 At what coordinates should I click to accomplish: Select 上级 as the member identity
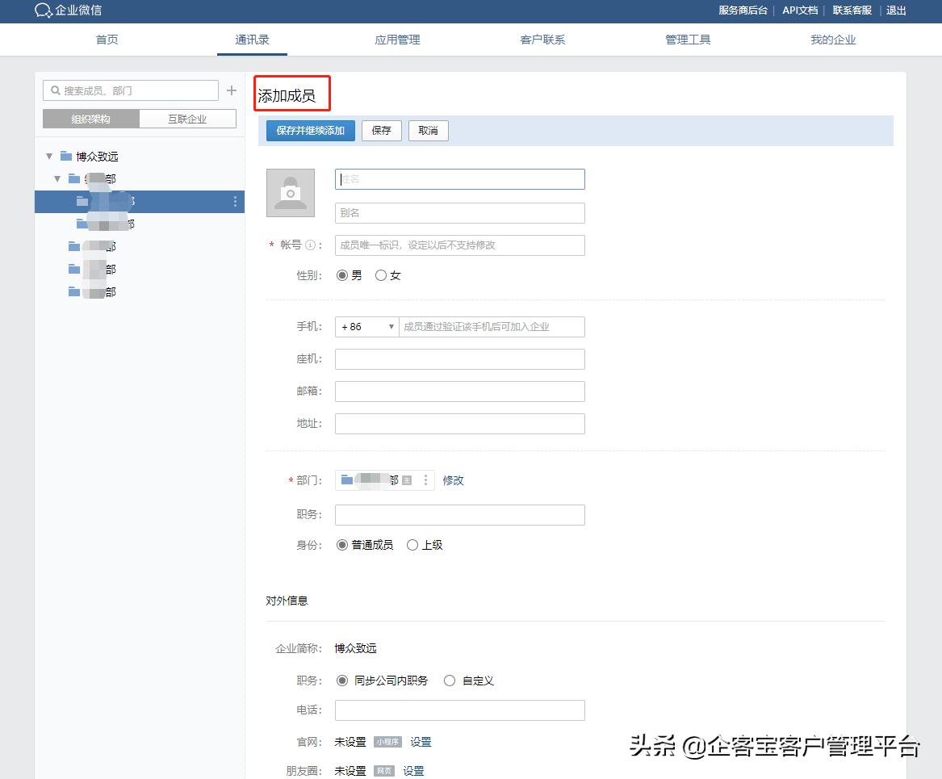tap(412, 545)
